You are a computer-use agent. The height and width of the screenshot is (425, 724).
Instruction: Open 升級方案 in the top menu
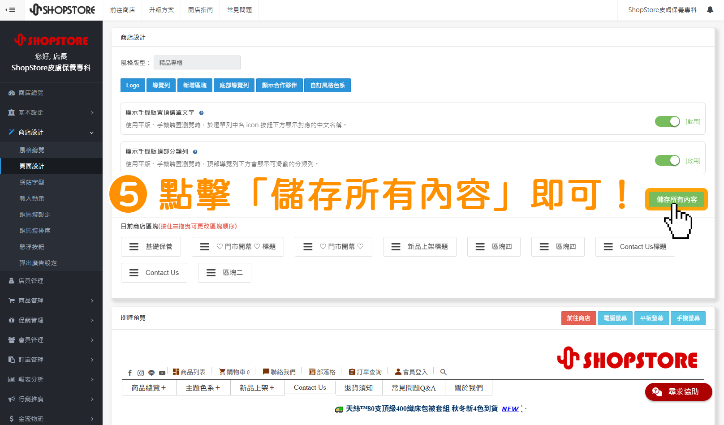click(161, 10)
